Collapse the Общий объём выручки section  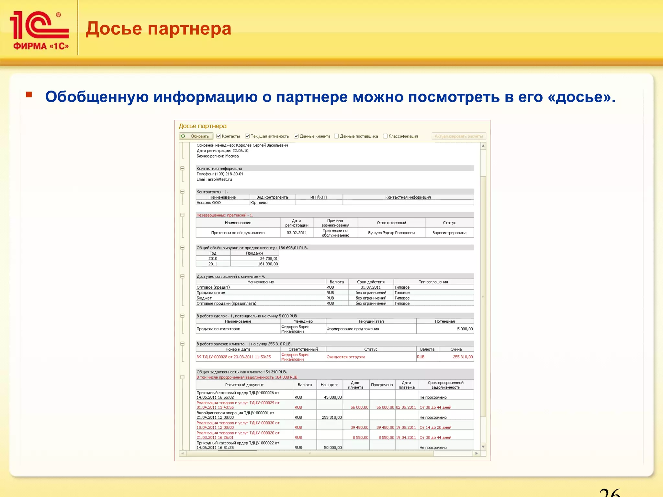(x=182, y=248)
